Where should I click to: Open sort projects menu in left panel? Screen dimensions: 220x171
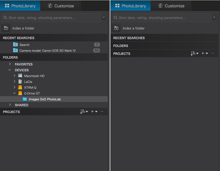point(84,112)
